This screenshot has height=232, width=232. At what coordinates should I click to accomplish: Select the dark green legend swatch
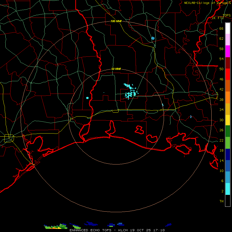click(x=228, y=131)
